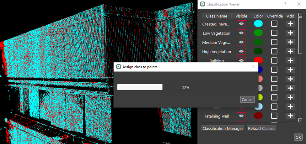306x144 pixels.
Task: Click the plus icon for retaining_wall
Action: 290,116
